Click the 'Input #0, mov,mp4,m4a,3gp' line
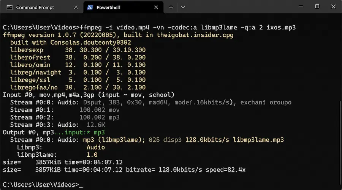 pos(89,95)
